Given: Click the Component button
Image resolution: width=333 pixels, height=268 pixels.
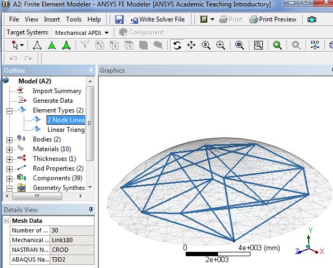Looking at the screenshot, I should pos(141,32).
